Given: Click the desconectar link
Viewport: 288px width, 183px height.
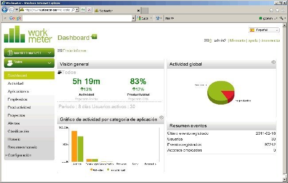Looking at the screenshot, I should click(269, 40).
